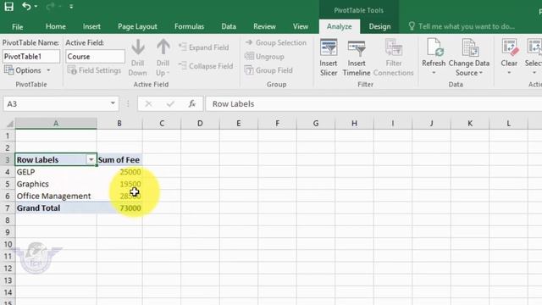Click the formula bar showing Row Labels
Image resolution: width=542 pixels, height=305 pixels.
click(x=373, y=103)
